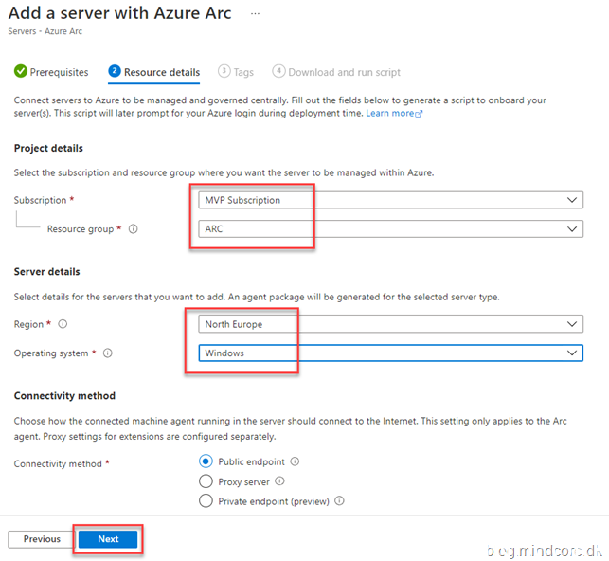
Task: Open the Learn more link
Action: [x=393, y=113]
